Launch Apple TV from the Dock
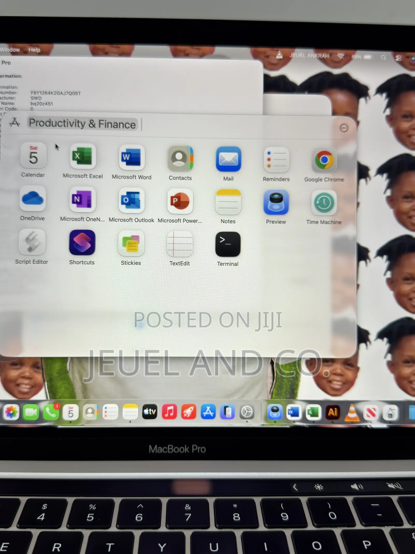 click(x=150, y=412)
